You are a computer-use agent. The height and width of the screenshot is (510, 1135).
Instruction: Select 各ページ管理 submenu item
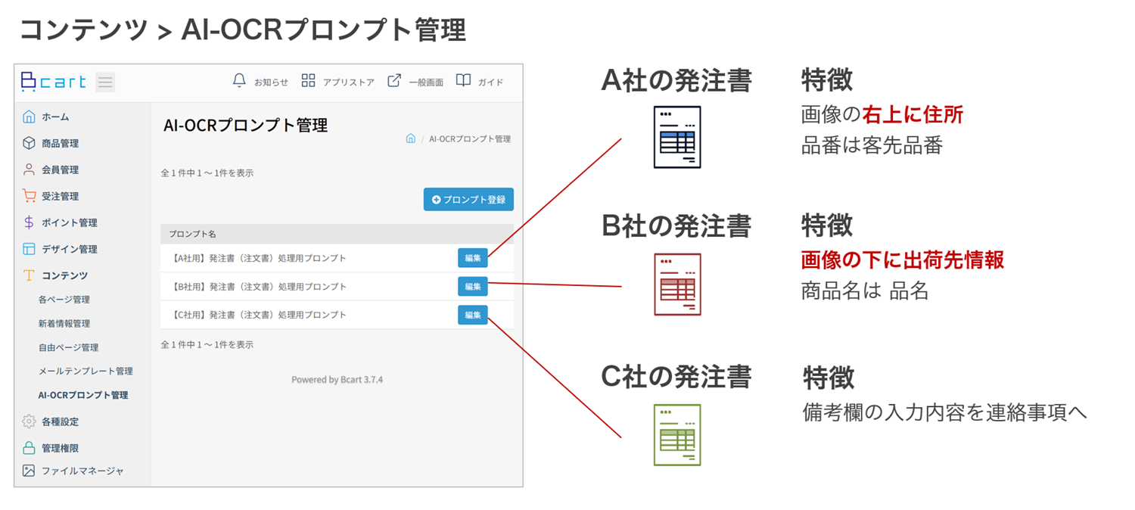click(x=64, y=300)
